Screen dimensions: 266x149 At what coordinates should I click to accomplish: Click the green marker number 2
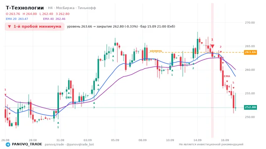point(193,68)
